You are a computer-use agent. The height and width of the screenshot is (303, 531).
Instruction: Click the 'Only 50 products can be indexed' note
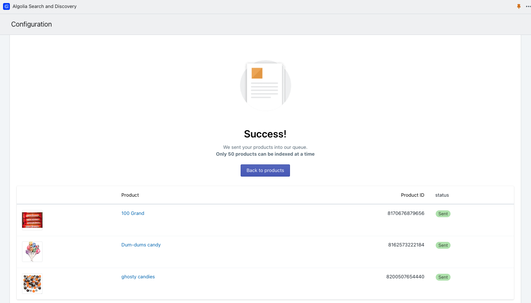(x=265, y=154)
